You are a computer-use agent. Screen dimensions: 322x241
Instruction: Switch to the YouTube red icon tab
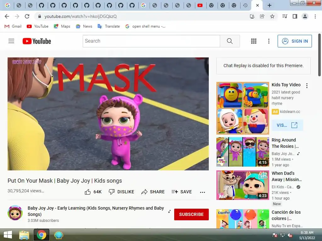tap(200, 6)
